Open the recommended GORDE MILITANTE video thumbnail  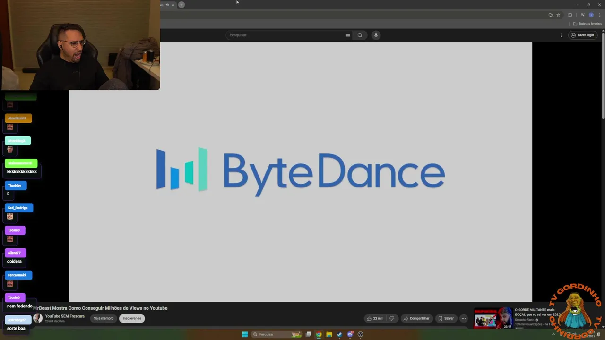[493, 318]
